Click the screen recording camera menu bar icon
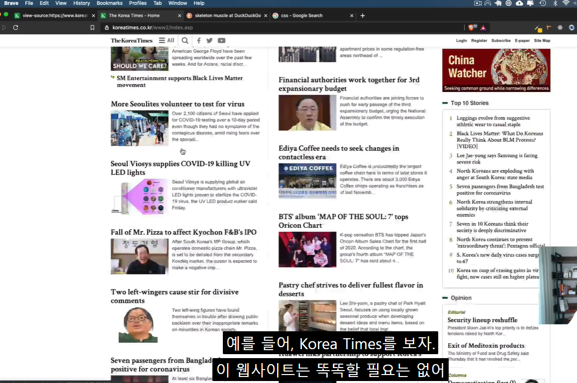Screen dimensions: 577x383 click(x=478, y=3)
